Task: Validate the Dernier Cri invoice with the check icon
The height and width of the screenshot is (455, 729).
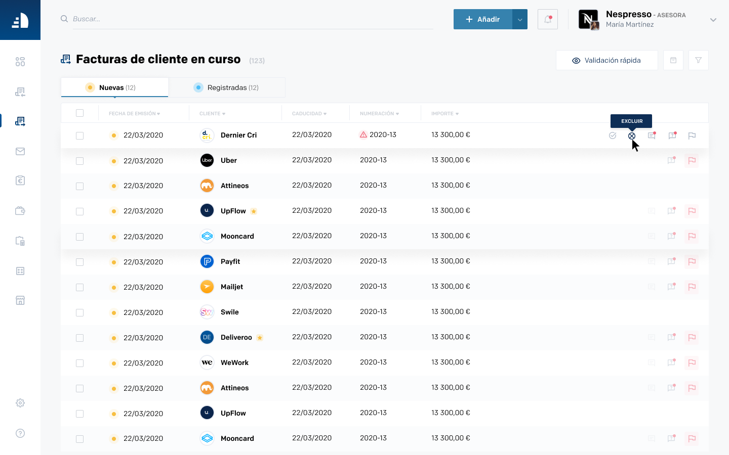Action: coord(613,135)
